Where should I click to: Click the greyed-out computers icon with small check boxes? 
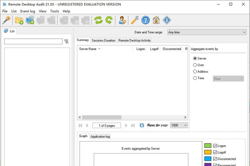click(85, 20)
